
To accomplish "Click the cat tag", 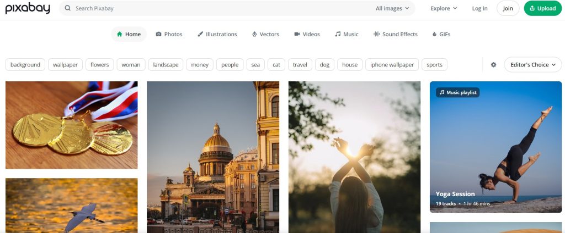I will tap(276, 65).
